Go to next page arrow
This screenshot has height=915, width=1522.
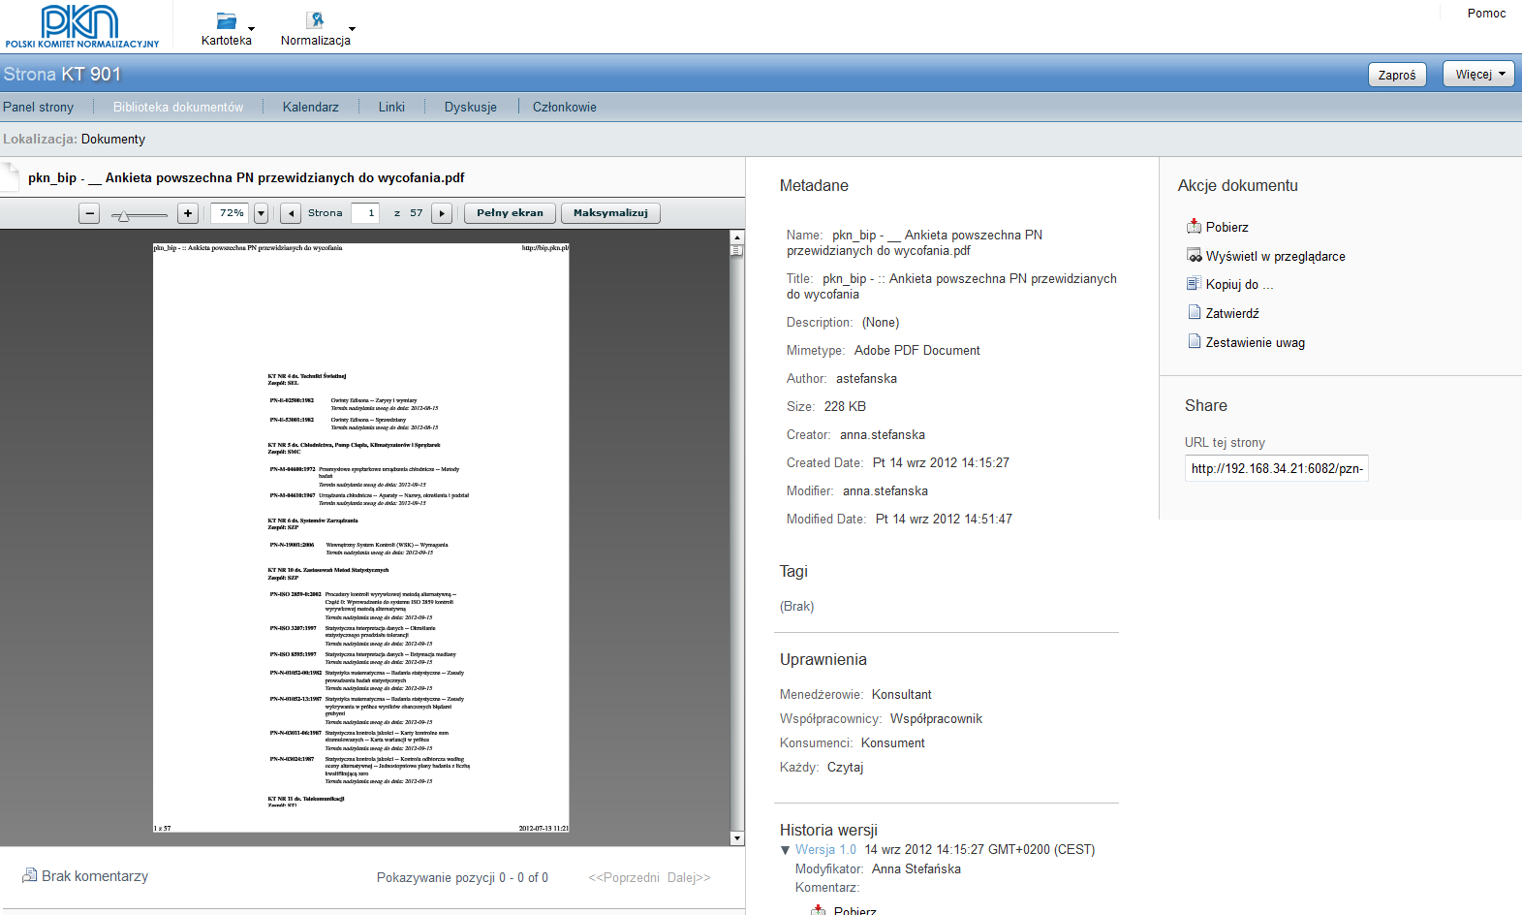click(442, 213)
